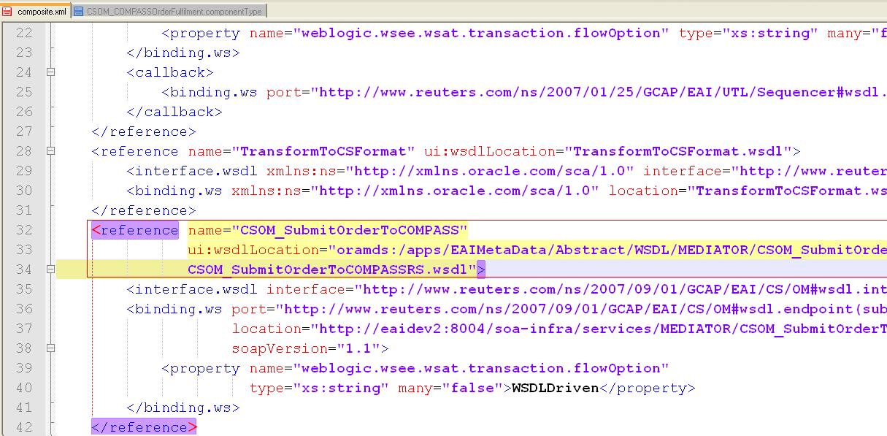Click the blue saved icon on componentType tab
Image resolution: width=887 pixels, height=436 pixels.
(79, 11)
